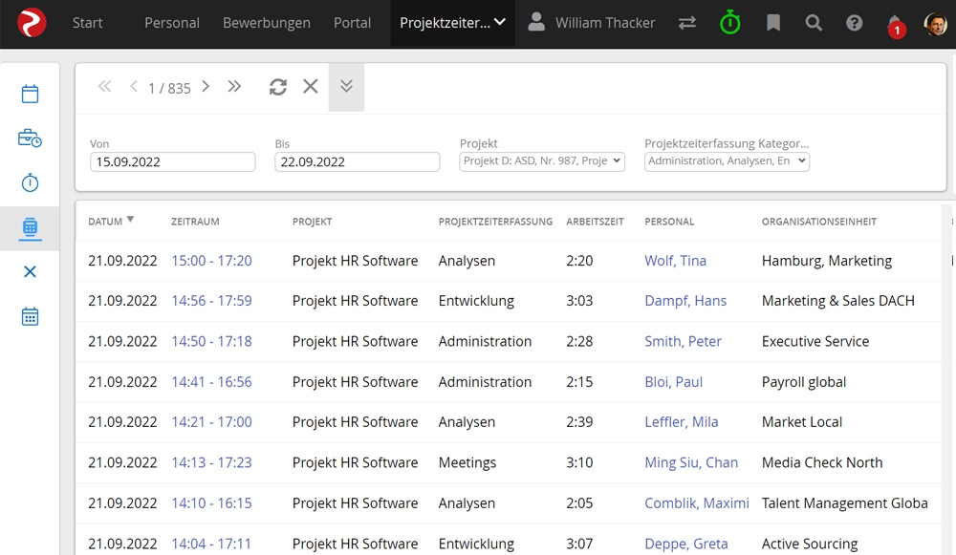Click the Organisationseinheit column header
The image size is (956, 555).
[x=819, y=222]
